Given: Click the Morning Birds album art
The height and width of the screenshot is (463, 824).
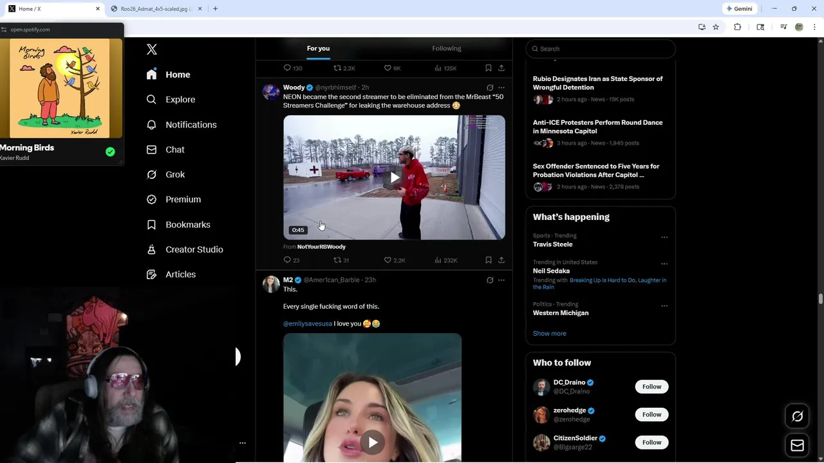Looking at the screenshot, I should [x=61, y=88].
